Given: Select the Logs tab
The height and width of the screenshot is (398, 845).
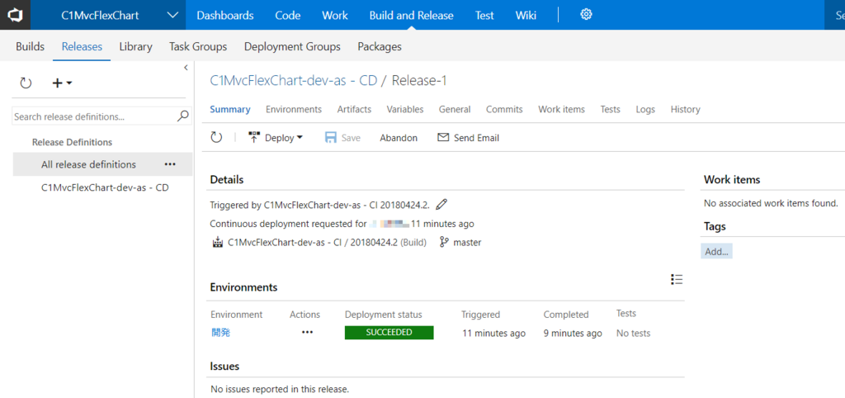Looking at the screenshot, I should click(x=645, y=109).
